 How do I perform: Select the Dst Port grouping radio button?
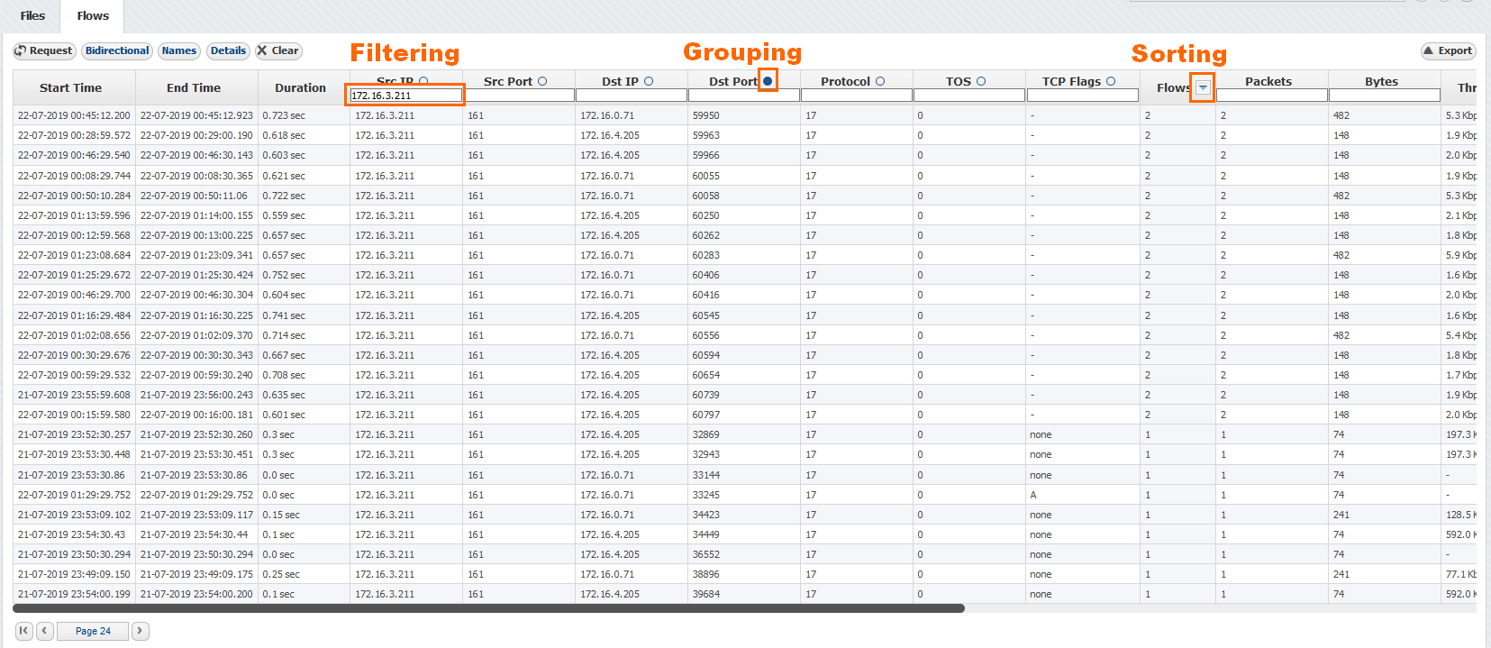click(768, 81)
